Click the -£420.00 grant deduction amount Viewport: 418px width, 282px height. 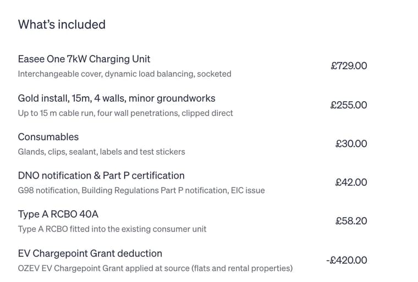point(346,260)
